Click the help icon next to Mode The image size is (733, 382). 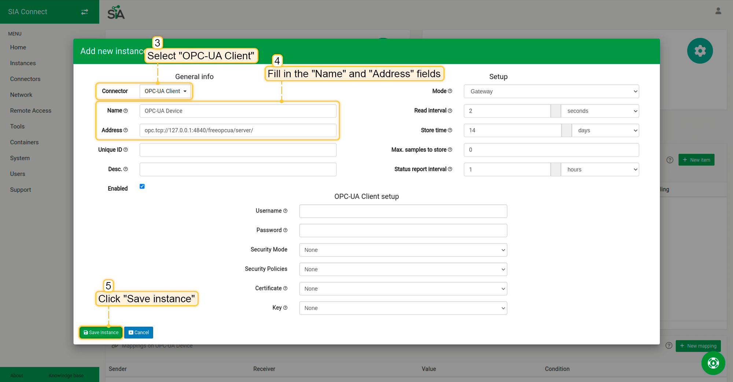[450, 91]
